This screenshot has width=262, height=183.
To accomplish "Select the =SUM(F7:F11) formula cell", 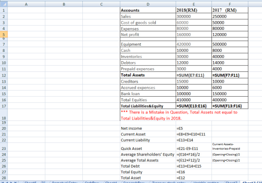I will click(230, 75).
